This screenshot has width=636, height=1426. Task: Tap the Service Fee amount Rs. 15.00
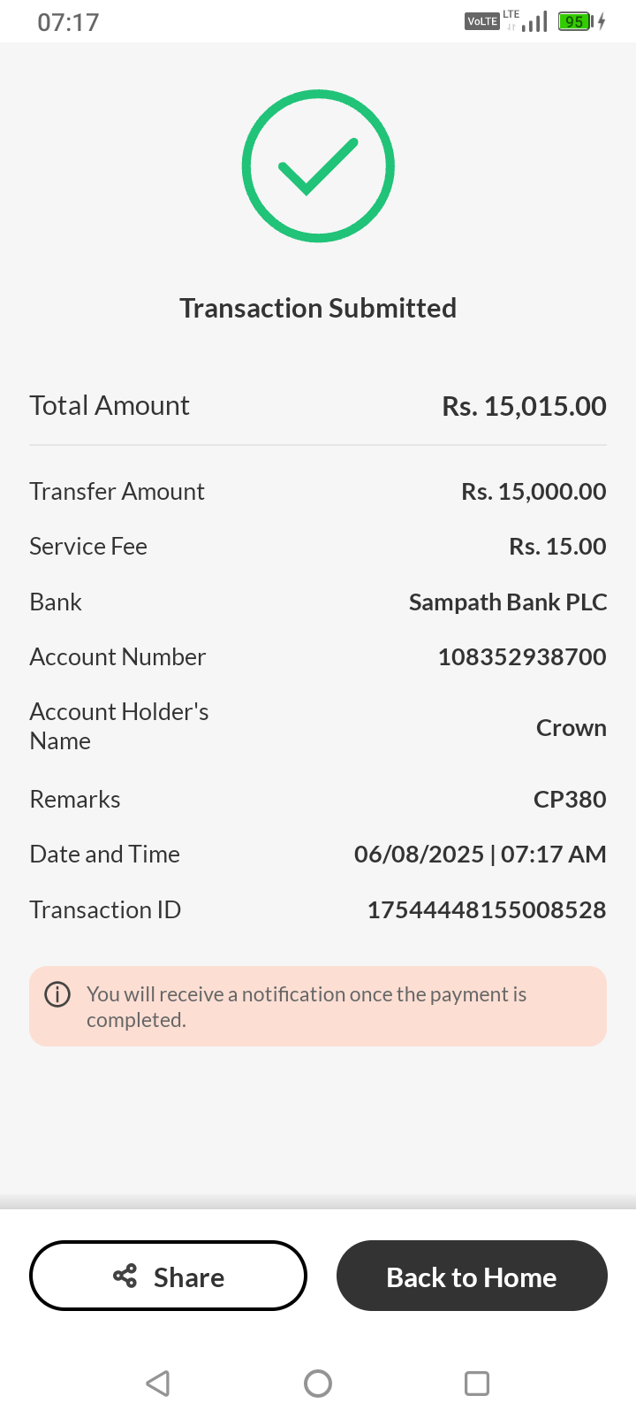(557, 546)
